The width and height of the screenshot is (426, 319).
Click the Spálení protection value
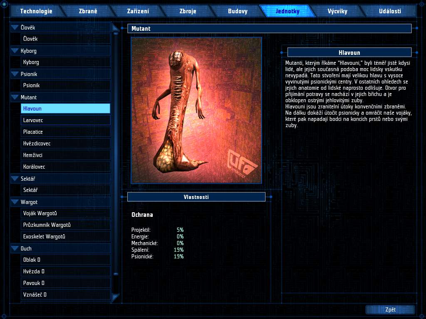coord(179,250)
